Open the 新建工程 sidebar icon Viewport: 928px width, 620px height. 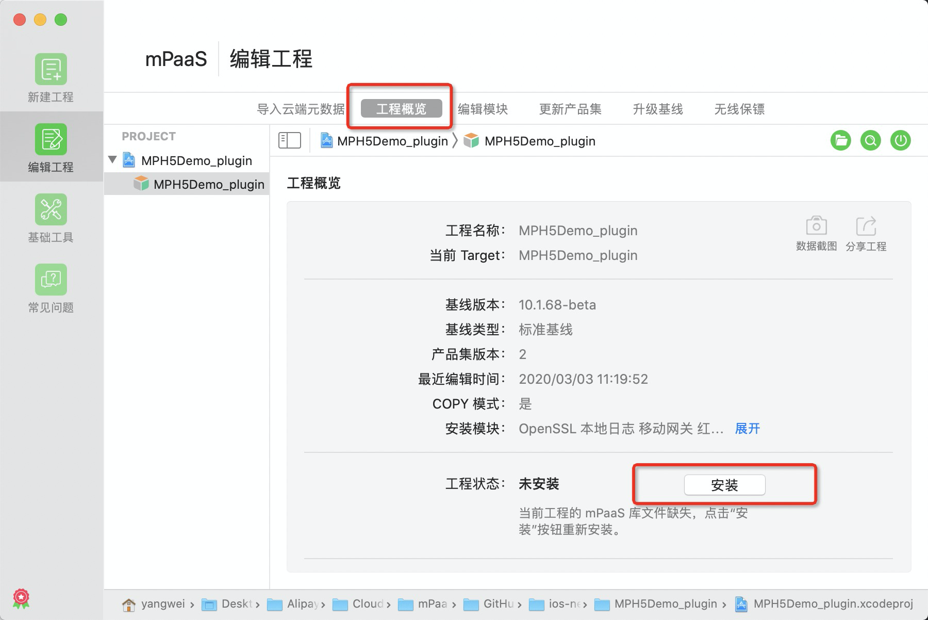pos(51,69)
